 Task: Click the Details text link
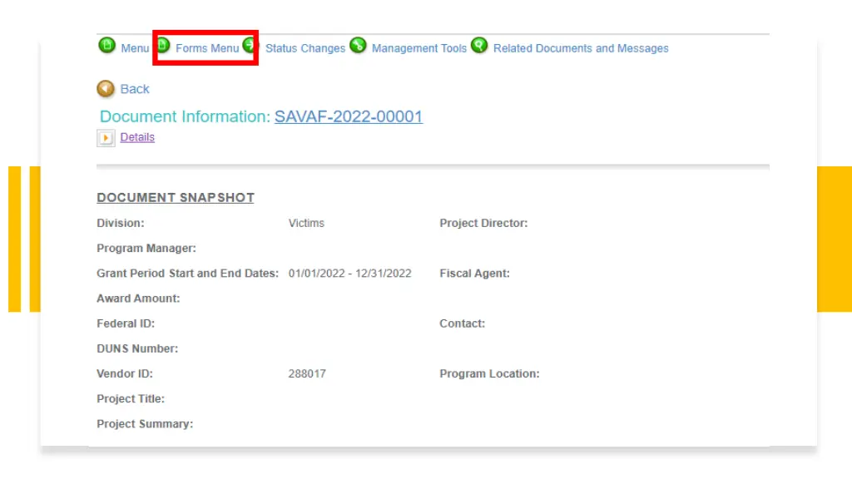[137, 137]
